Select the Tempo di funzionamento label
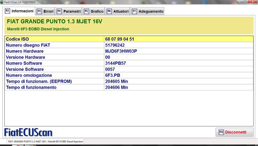258x146 pixels. click(x=31, y=87)
